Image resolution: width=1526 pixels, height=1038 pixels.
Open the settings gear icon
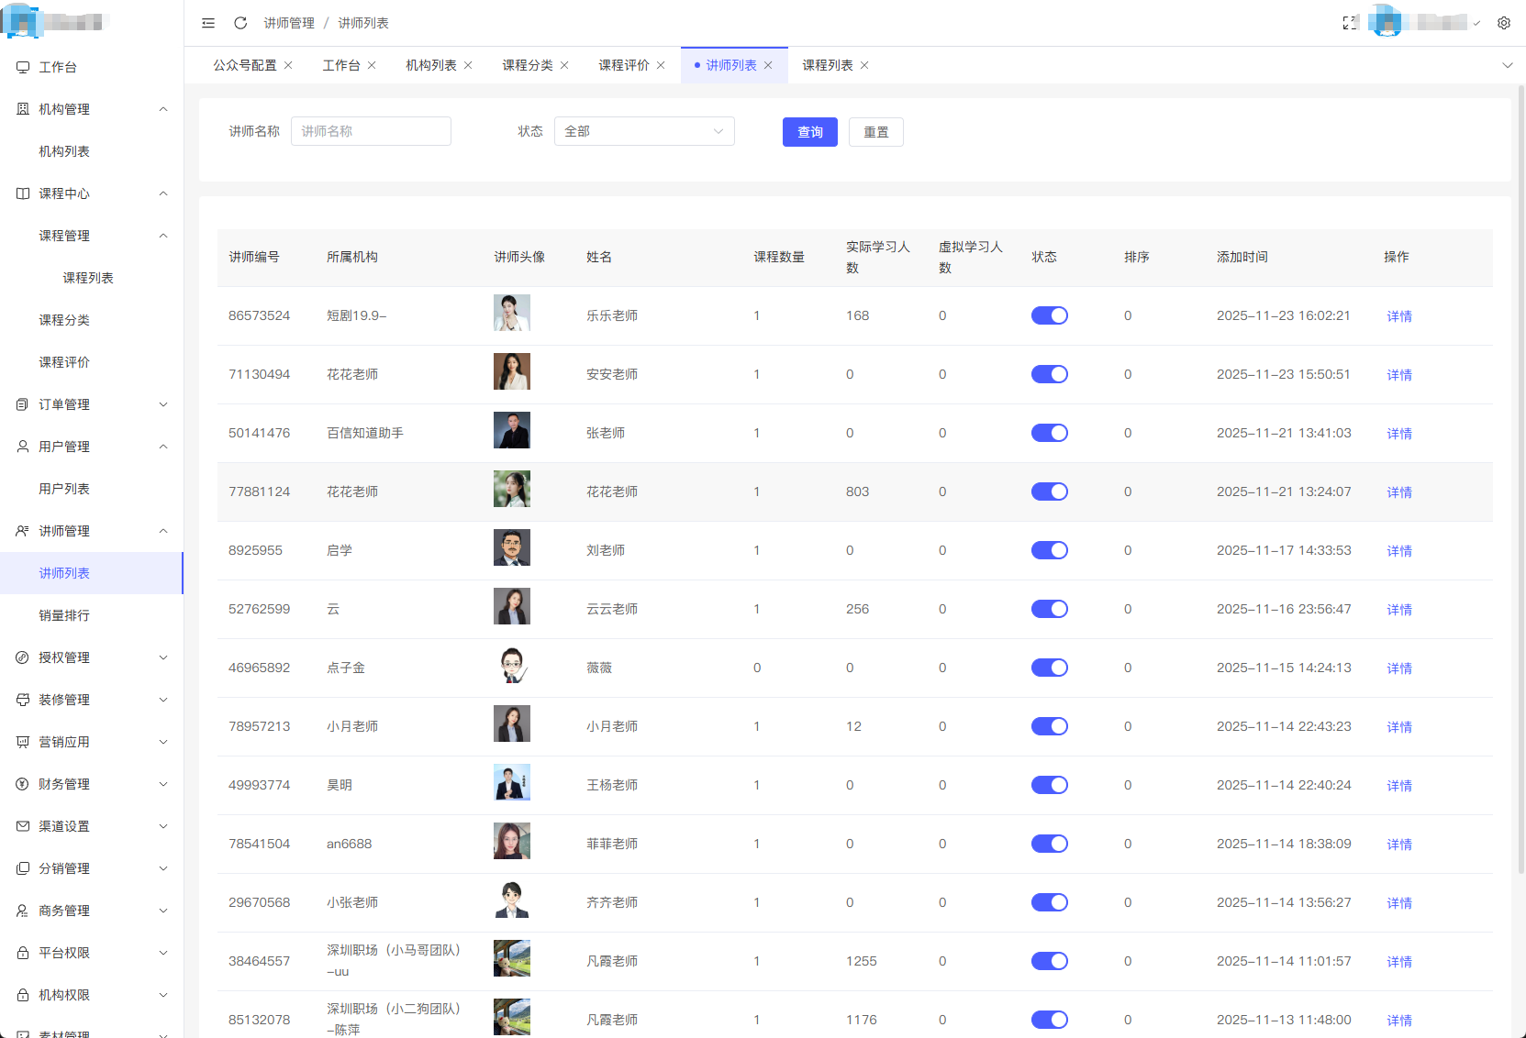pyautogui.click(x=1504, y=23)
